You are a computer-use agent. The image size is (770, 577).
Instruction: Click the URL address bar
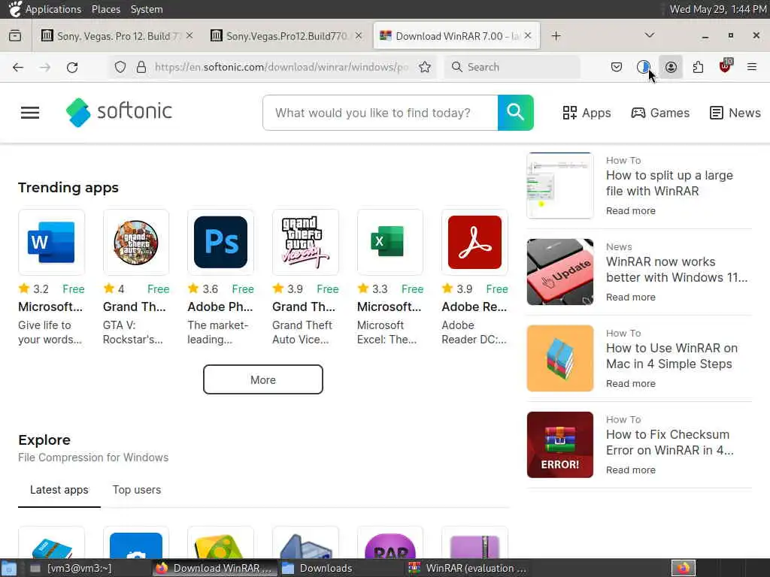point(281,67)
